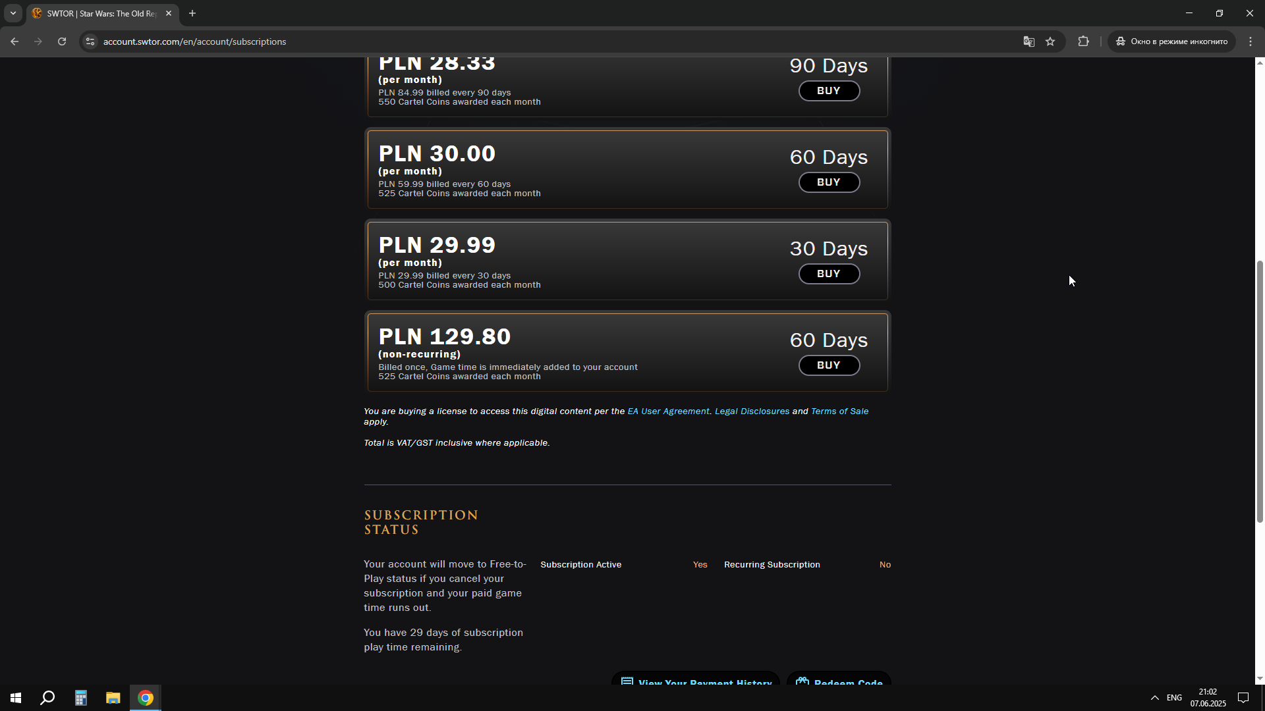Click the browser forward arrow

[38, 41]
